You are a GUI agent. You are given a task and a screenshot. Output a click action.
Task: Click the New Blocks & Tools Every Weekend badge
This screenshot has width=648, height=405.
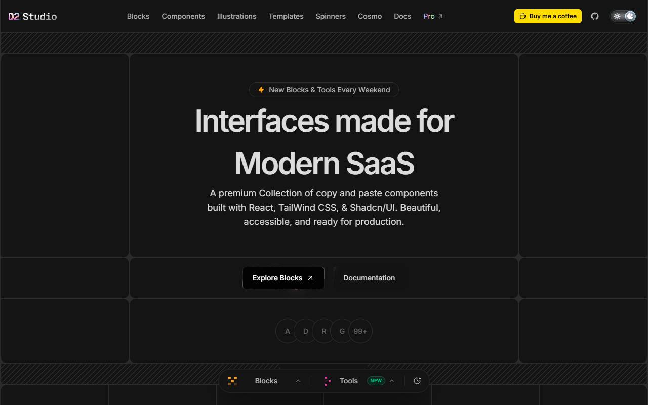click(324, 90)
